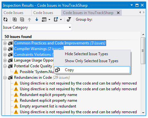
Task: Click the Common Practices category icon
Action: [x=10, y=43]
